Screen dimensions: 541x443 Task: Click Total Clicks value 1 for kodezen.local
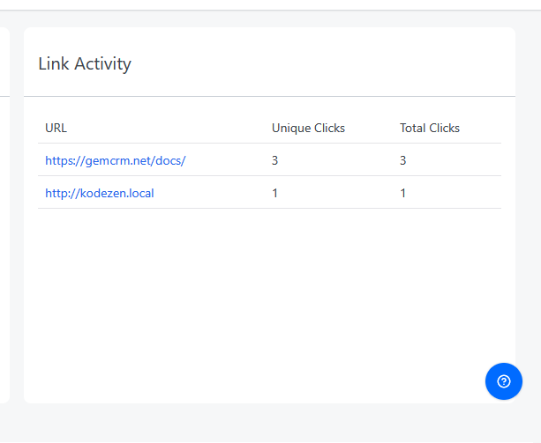402,193
